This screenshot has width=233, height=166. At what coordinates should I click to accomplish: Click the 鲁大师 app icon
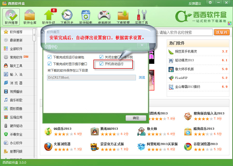click(x=141, y=132)
